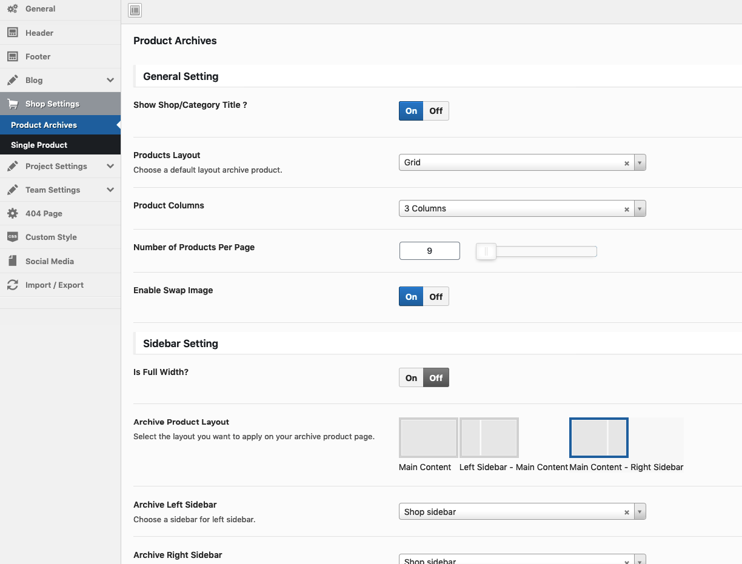The height and width of the screenshot is (564, 742).
Task: Turn On the Is Full Width option
Action: [x=411, y=378]
